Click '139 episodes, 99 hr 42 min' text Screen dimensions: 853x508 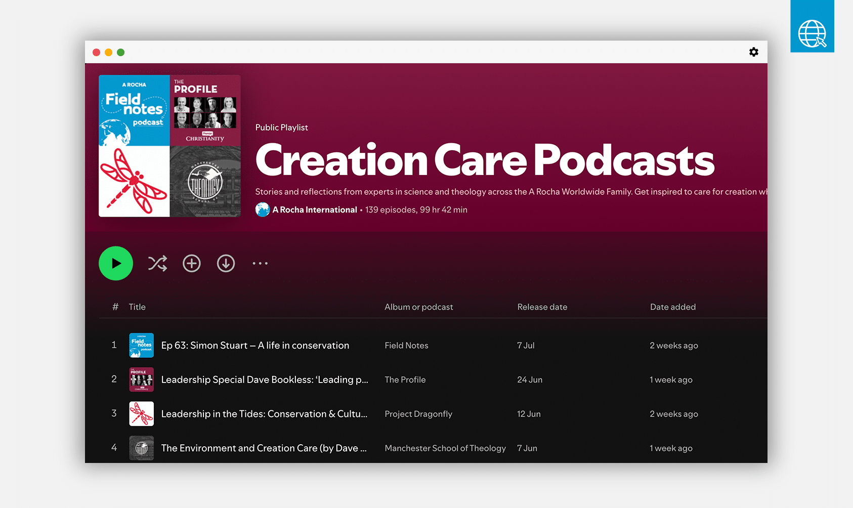pos(416,209)
